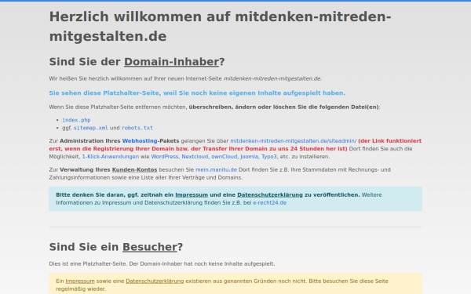Click Domain-Inhaber in the heading

click(171, 62)
